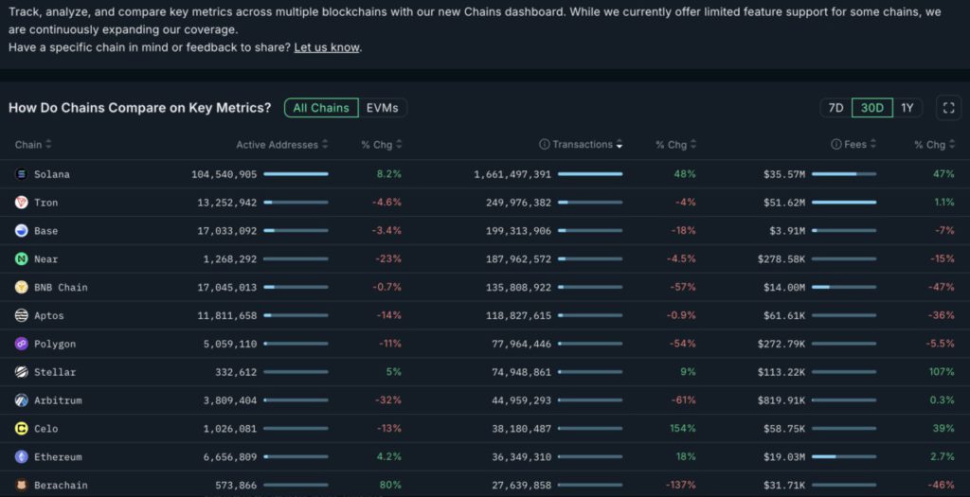Click Tron's fees progress bar
The width and height of the screenshot is (970, 497).
pos(844,203)
